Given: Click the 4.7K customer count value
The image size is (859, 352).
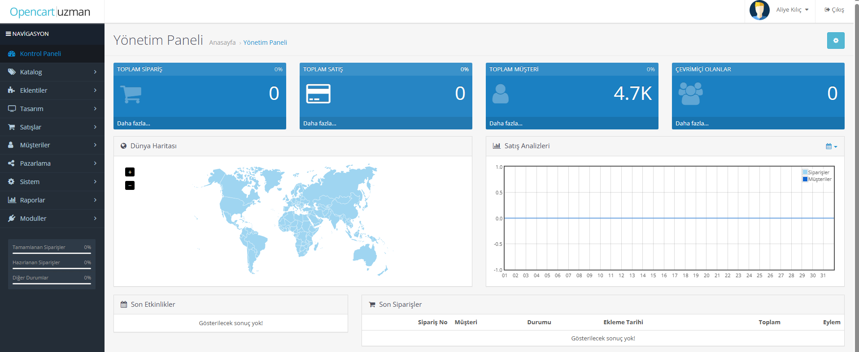Looking at the screenshot, I should pos(632,94).
